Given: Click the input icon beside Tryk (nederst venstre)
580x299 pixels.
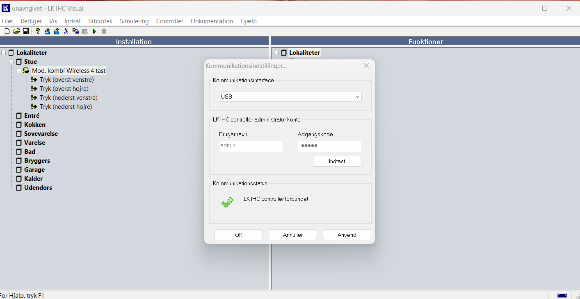Looking at the screenshot, I should coord(34,98).
